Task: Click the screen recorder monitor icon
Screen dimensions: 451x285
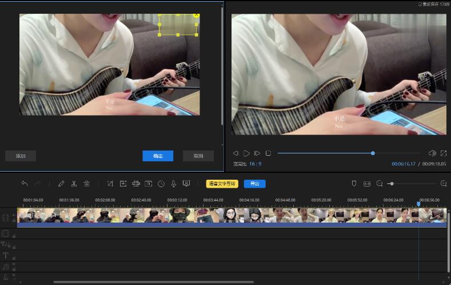Action: tap(186, 183)
